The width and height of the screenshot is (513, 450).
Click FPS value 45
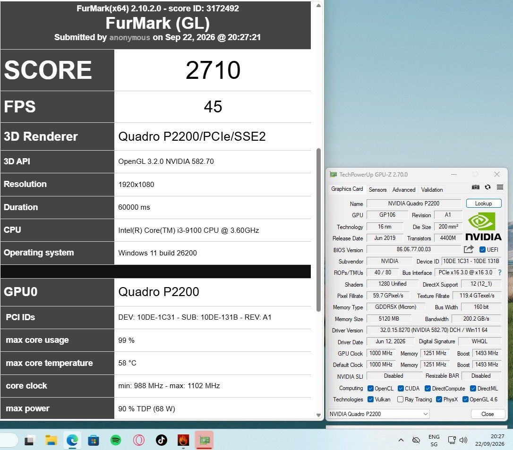pos(213,107)
